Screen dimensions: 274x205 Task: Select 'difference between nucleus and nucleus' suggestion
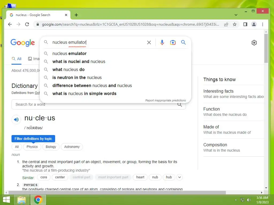pyautogui.click(x=115, y=86)
